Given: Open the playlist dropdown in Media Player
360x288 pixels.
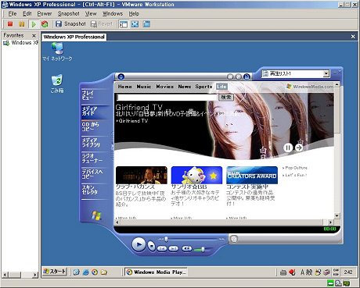Looking at the screenshot, I should pos(326,74).
